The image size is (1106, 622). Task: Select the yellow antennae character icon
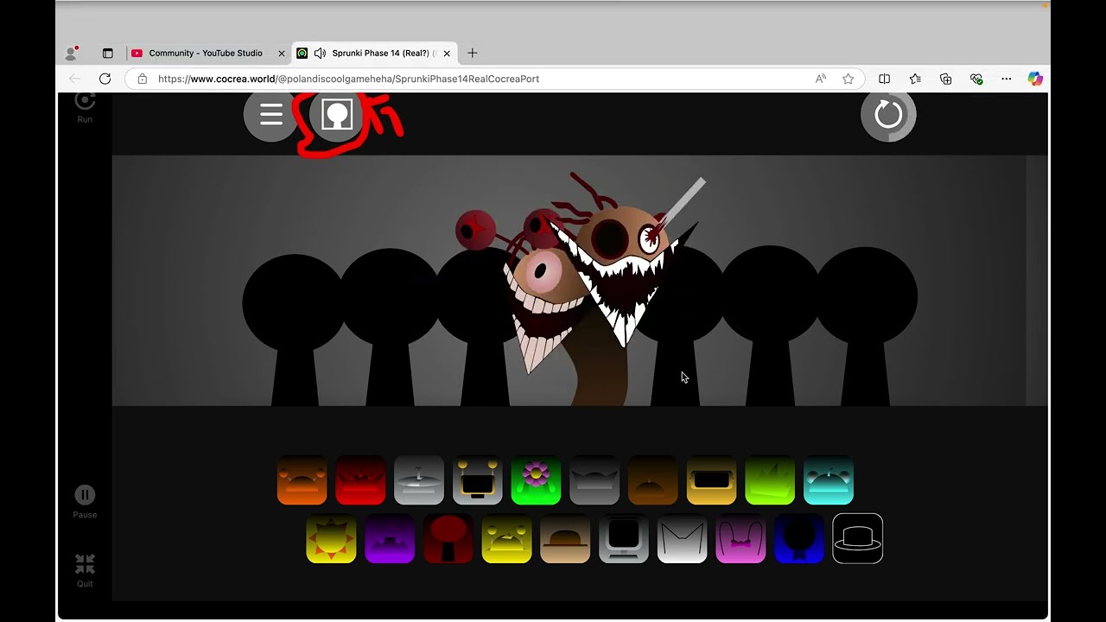[506, 539]
